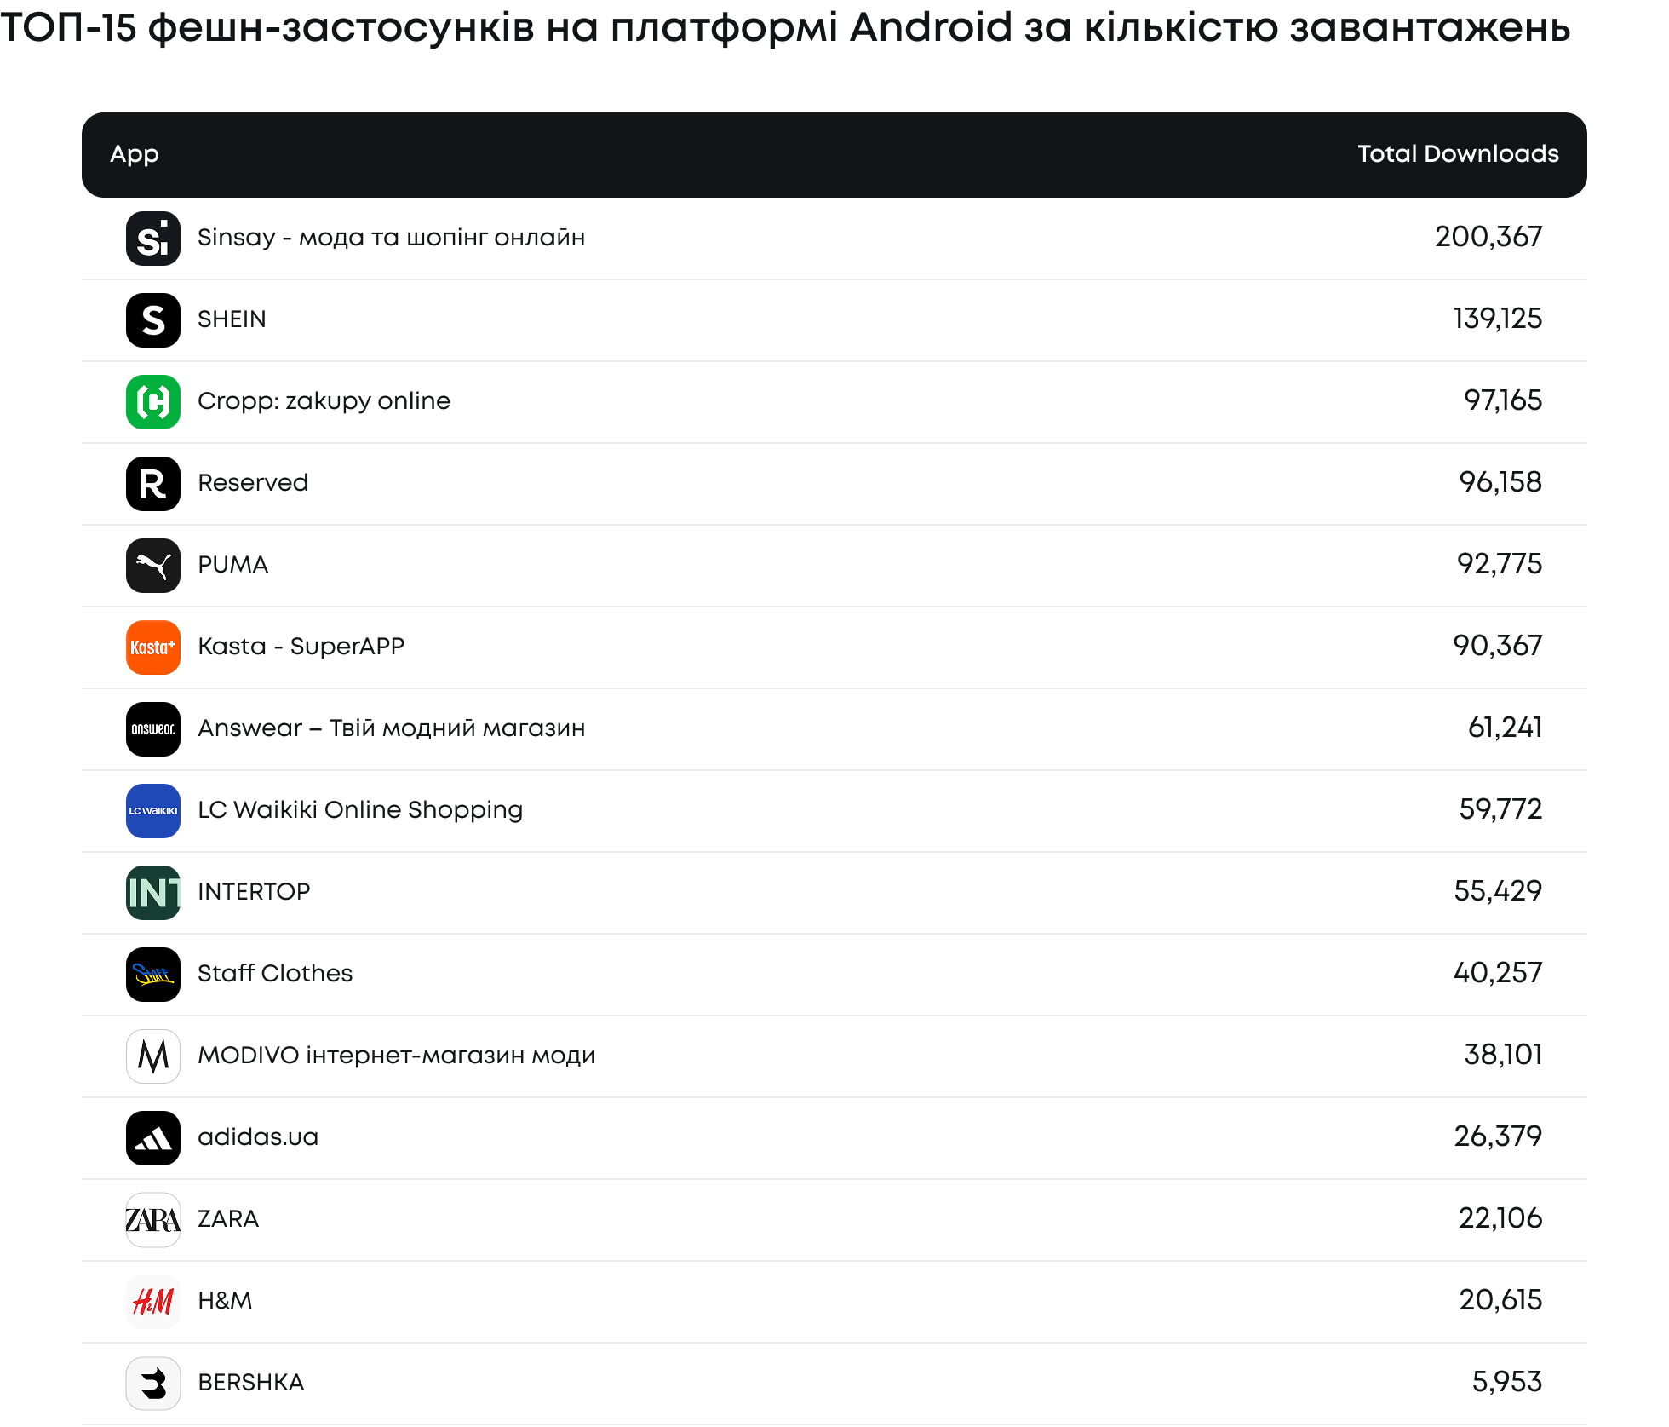The height and width of the screenshot is (1427, 1669).
Task: Select the green Cropp app icon
Action: (x=153, y=402)
